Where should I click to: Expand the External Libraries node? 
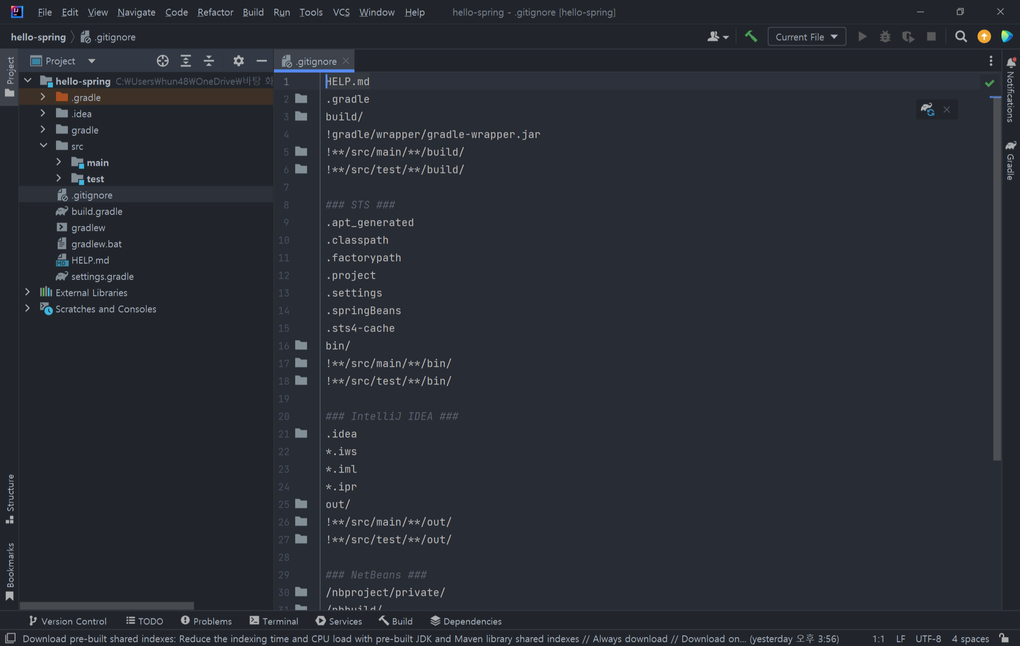coord(28,292)
